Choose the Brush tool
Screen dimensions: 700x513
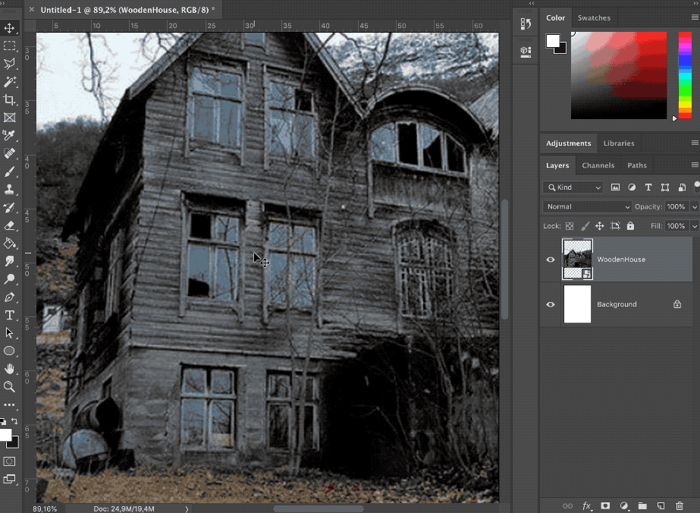tap(10, 172)
